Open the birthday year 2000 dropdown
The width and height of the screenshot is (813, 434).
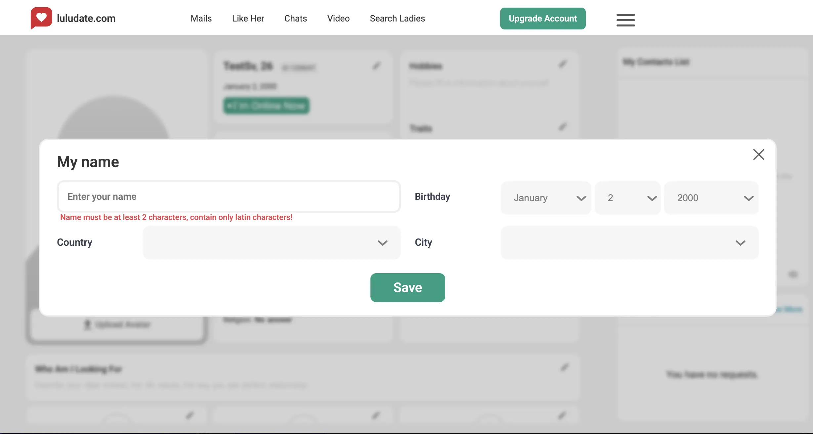[x=711, y=198]
